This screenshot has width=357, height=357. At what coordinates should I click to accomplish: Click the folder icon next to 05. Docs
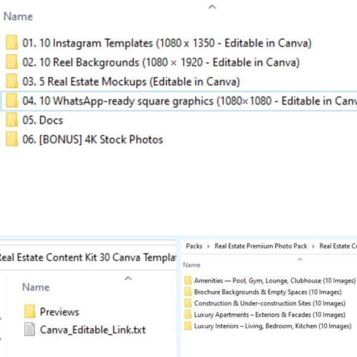click(11, 120)
